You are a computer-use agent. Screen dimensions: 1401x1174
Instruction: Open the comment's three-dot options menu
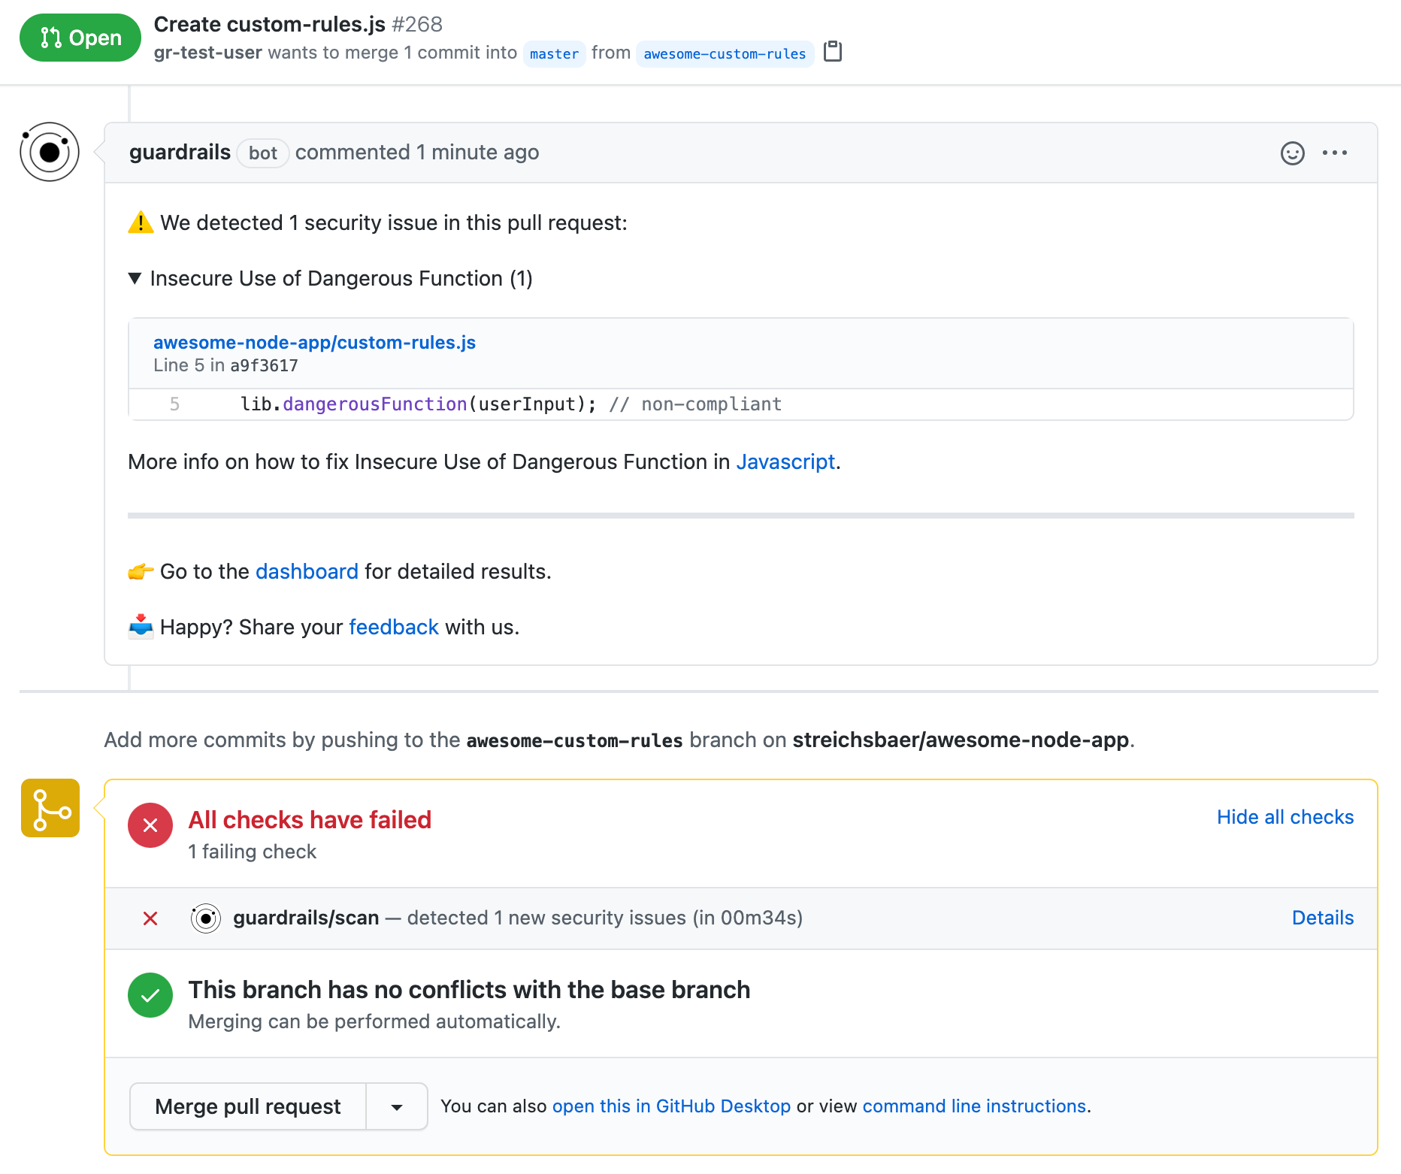click(x=1334, y=153)
